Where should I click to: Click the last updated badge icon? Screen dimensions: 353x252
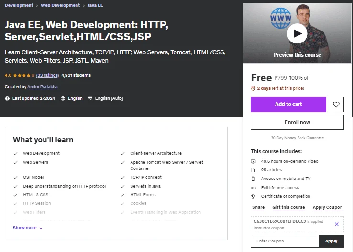[x=8, y=98]
